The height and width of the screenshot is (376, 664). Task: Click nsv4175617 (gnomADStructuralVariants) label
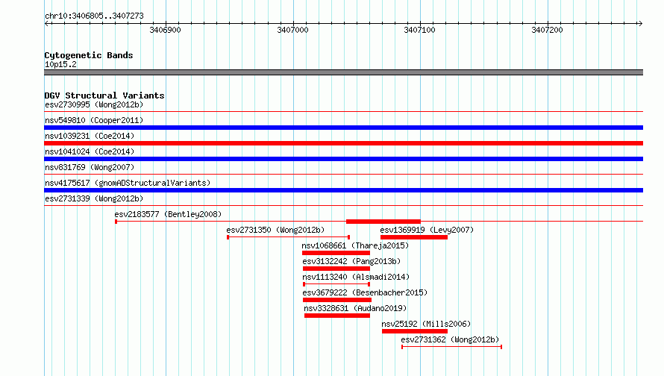pos(128,183)
